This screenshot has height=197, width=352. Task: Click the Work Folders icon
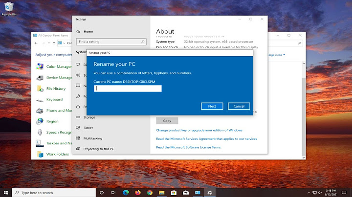[40, 154]
